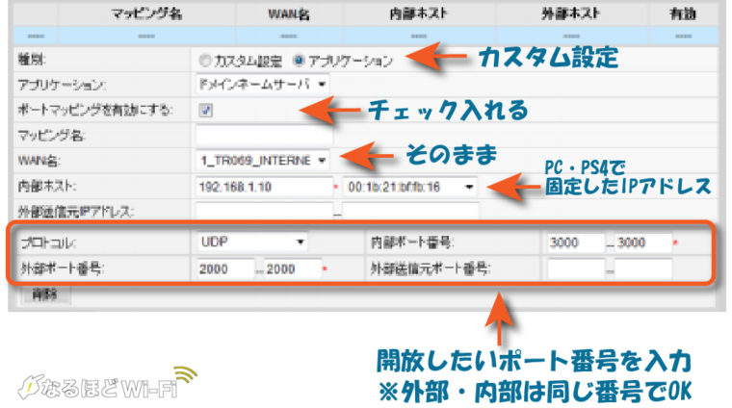Focus the first 外部送信元IPアドレス field
Viewport: 732px width, 408px height.
pos(262,211)
